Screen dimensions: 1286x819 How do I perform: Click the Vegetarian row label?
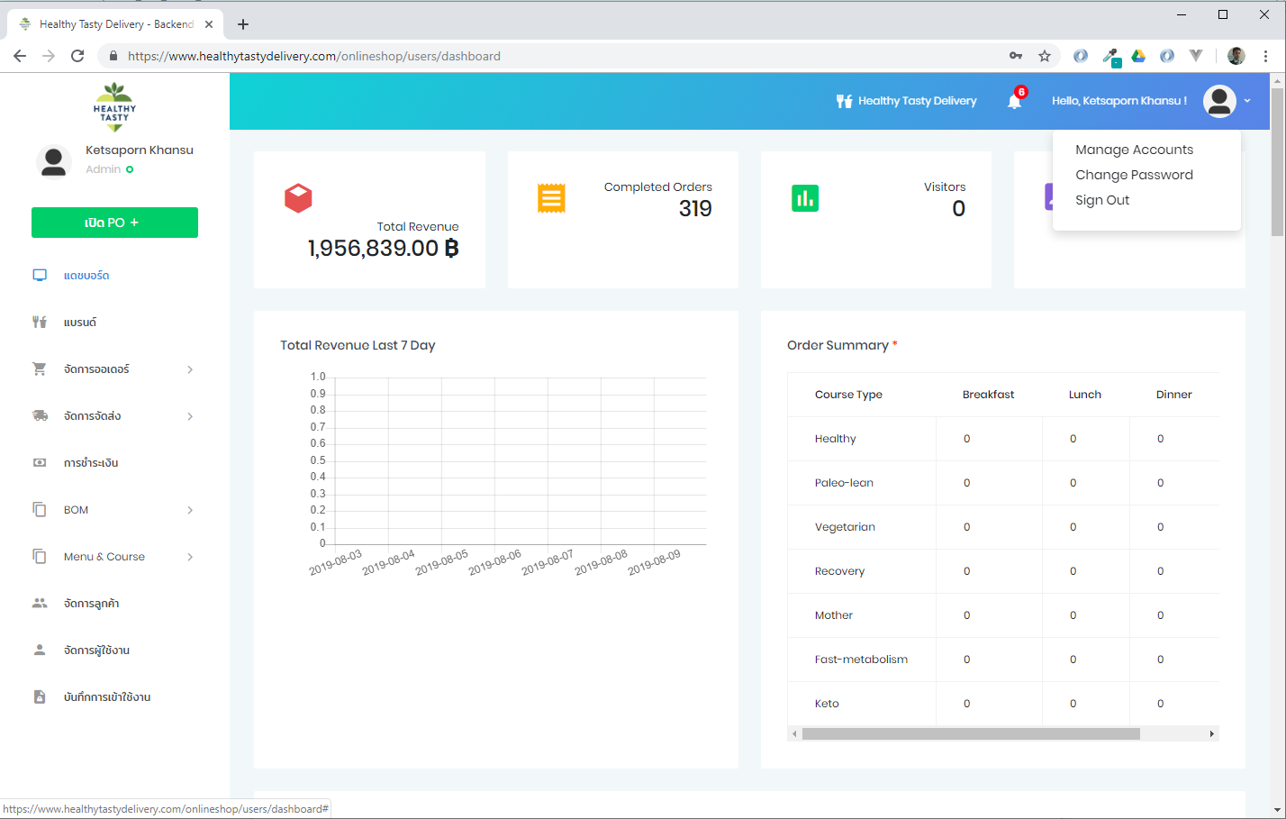845,527
